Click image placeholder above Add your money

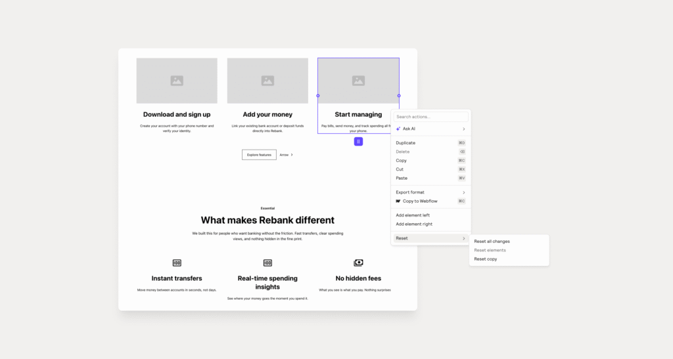[x=267, y=81]
